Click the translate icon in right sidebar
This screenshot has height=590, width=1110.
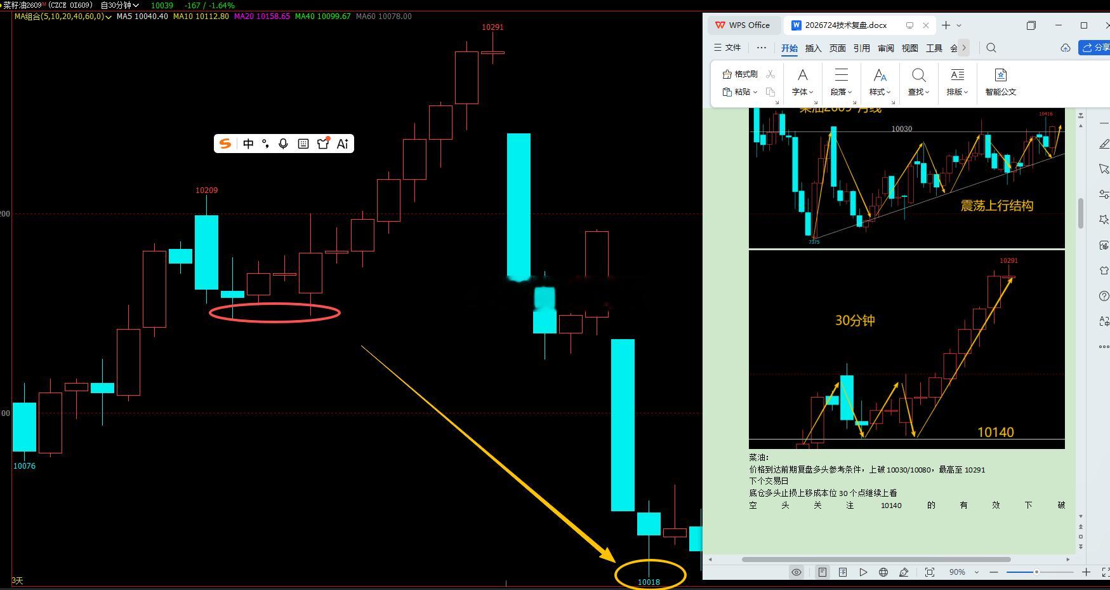click(x=1104, y=321)
